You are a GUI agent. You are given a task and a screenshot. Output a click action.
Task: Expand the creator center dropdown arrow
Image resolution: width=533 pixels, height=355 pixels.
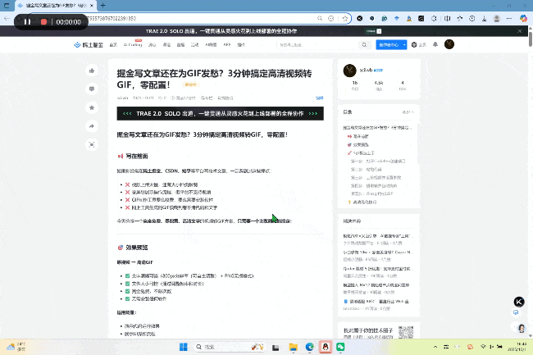(404, 45)
